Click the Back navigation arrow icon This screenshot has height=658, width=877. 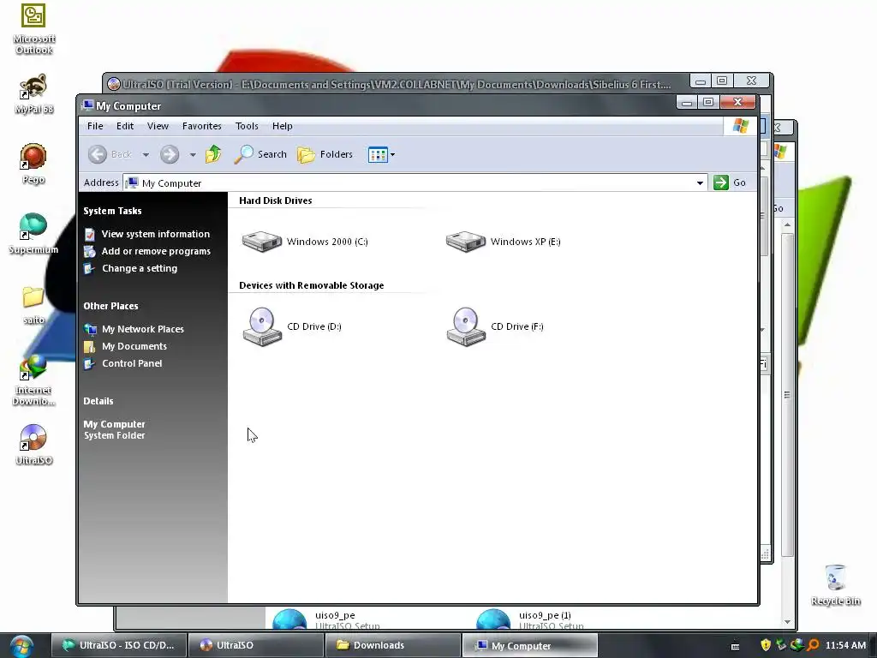[x=98, y=154]
